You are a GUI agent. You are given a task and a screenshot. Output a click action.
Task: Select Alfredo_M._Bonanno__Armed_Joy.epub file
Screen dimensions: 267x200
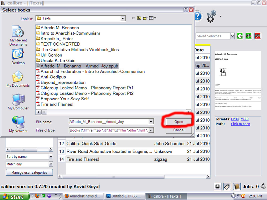77,66
